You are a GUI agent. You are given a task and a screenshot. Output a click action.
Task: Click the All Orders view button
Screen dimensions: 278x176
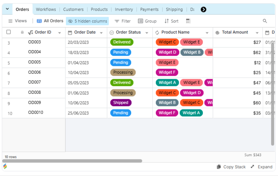pos(50,21)
